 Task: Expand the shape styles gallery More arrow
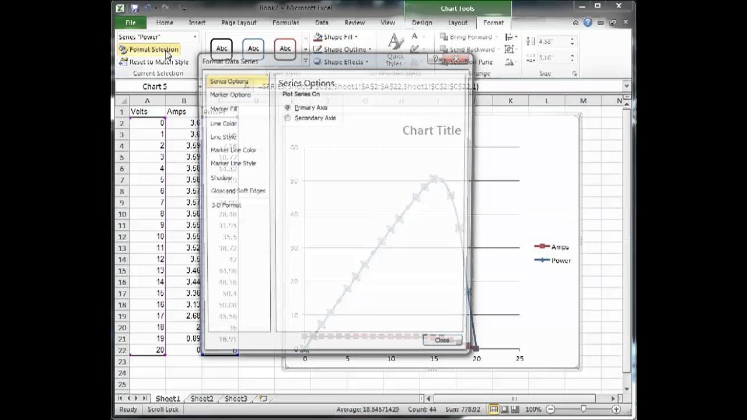[305, 61]
